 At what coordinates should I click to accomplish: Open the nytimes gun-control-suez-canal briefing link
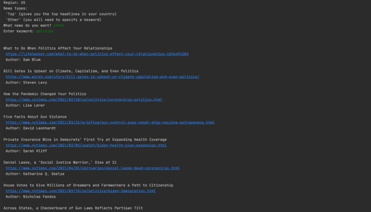(x=110, y=122)
